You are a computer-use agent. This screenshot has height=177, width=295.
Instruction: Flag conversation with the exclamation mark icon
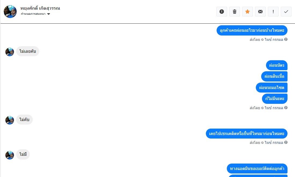(x=273, y=12)
